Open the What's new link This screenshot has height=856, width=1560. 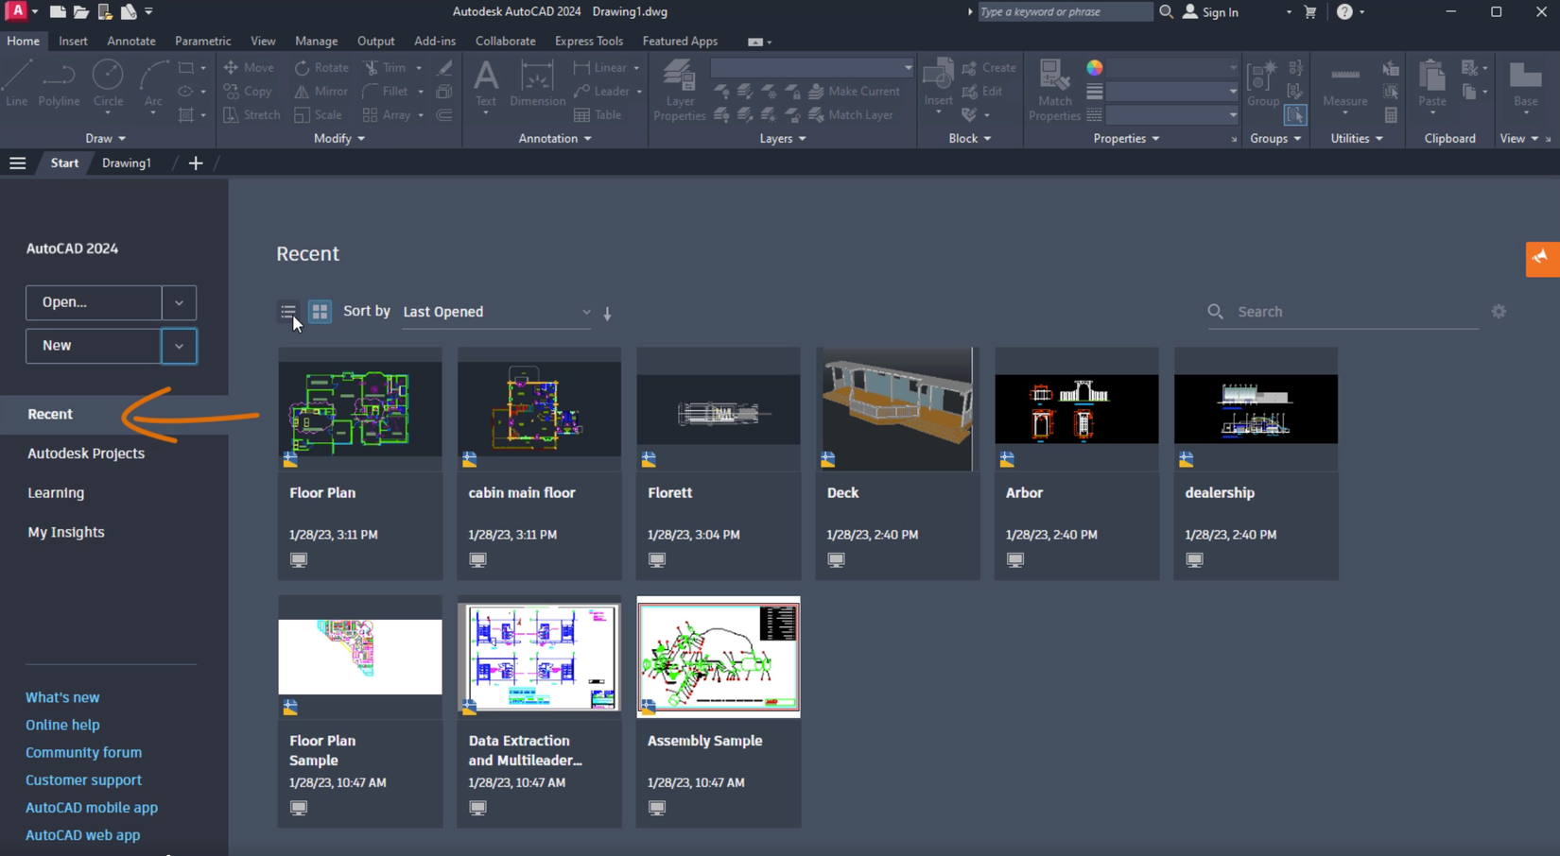pyautogui.click(x=62, y=697)
